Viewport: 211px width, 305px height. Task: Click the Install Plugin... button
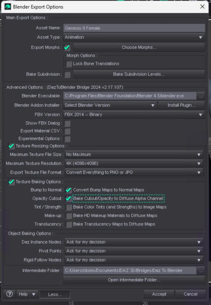click(x=181, y=105)
